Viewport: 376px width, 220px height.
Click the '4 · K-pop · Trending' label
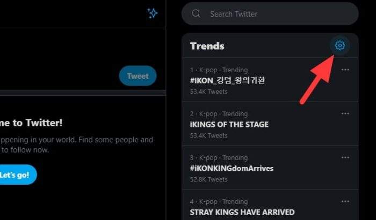pyautogui.click(x=219, y=202)
